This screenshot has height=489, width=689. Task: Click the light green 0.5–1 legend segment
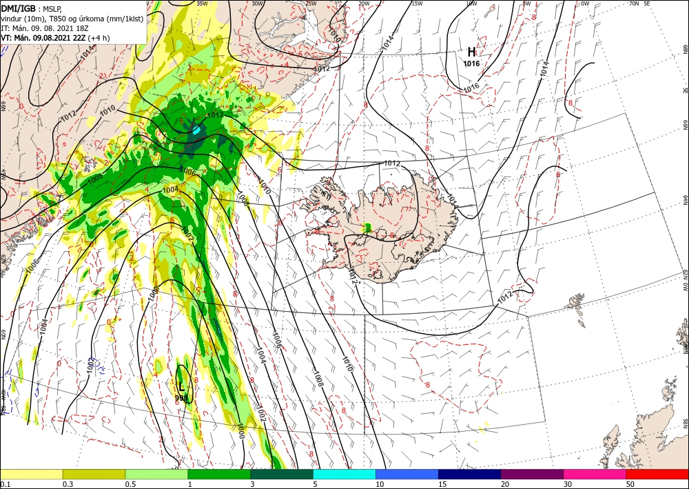click(156, 474)
